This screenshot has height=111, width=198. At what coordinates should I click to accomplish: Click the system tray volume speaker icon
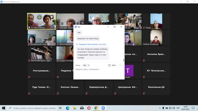pos(174,108)
